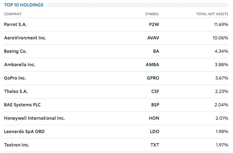This screenshot has width=233, height=153.
Task: Select Thales S.A. from the holdings
Action: 16,92
